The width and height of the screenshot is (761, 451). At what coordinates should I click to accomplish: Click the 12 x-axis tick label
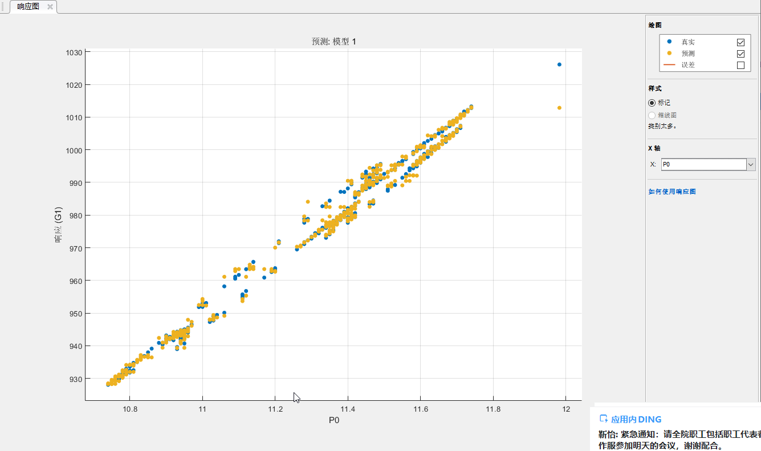(x=566, y=409)
